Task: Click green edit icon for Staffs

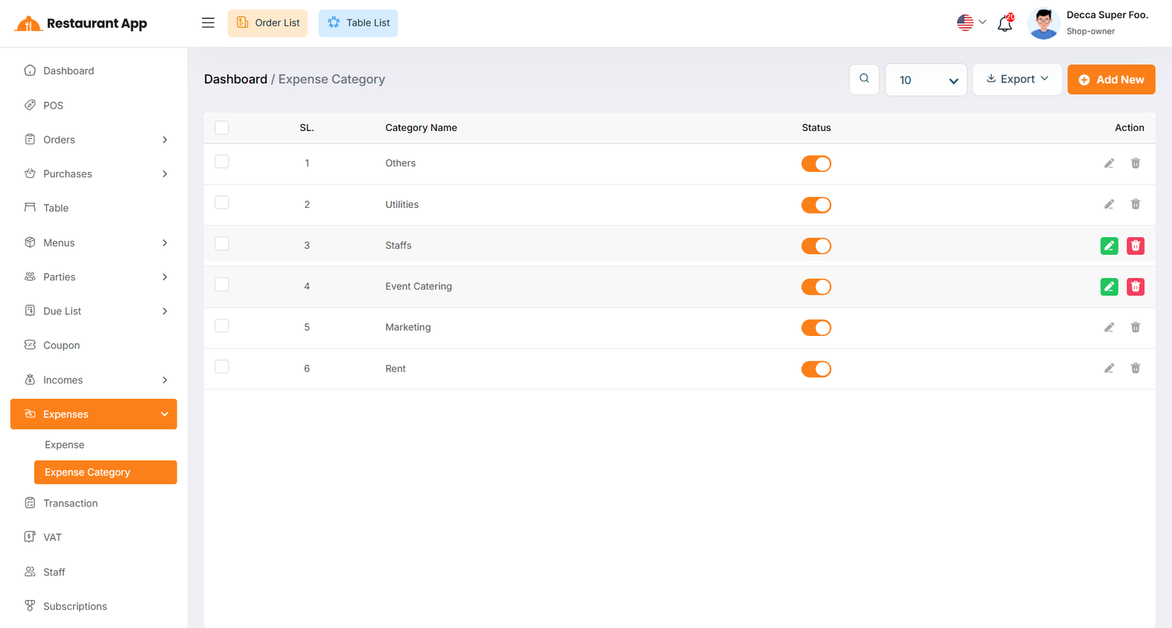Action: [x=1109, y=246]
